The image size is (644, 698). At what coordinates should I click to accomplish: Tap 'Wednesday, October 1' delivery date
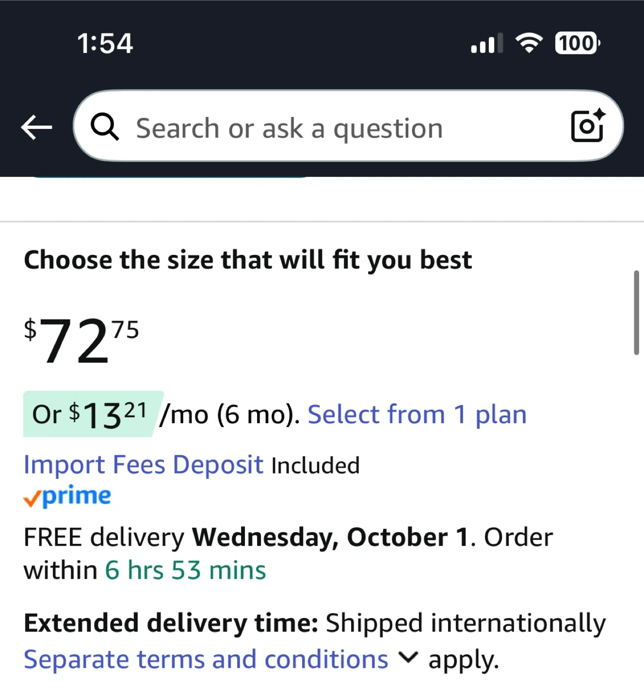point(330,538)
